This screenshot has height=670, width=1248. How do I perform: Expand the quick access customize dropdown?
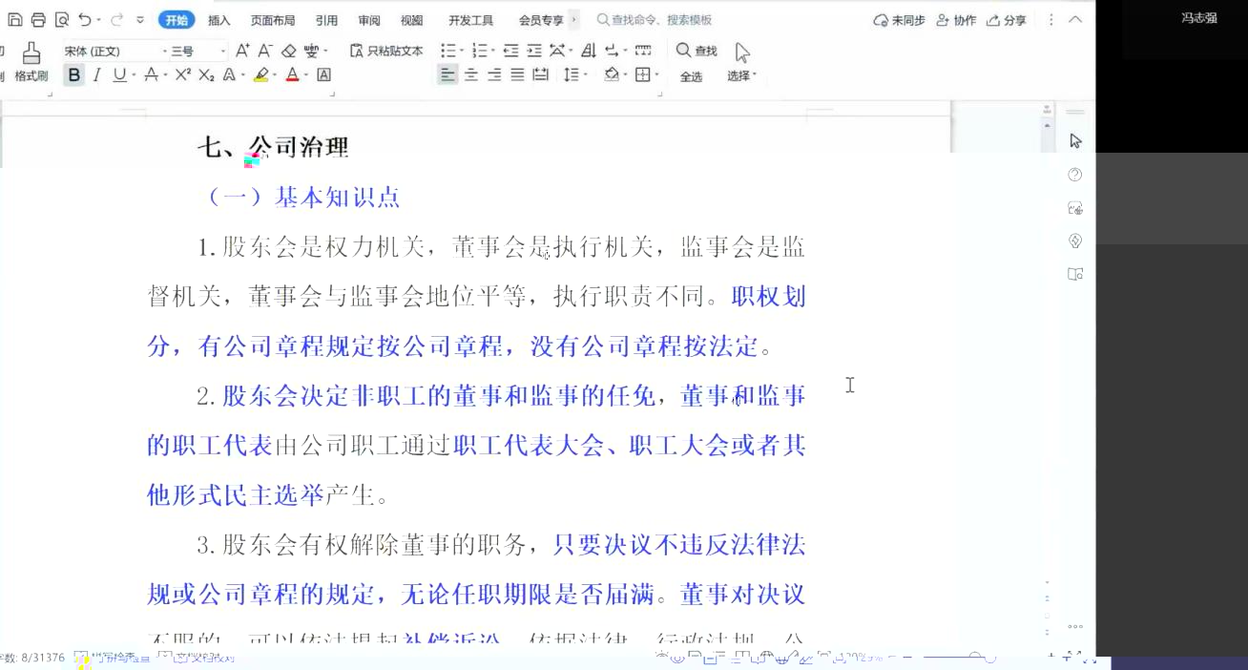point(140,20)
